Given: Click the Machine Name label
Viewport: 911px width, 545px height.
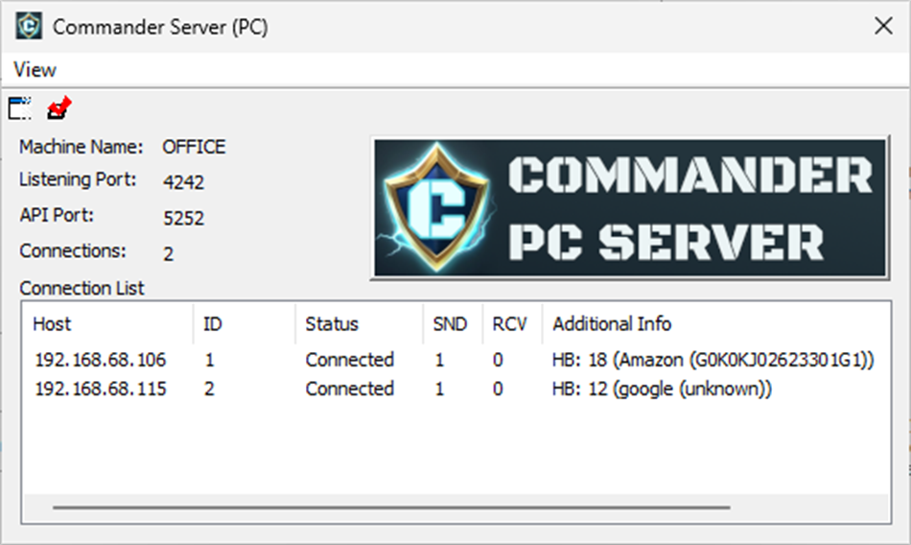Looking at the screenshot, I should 81,147.
